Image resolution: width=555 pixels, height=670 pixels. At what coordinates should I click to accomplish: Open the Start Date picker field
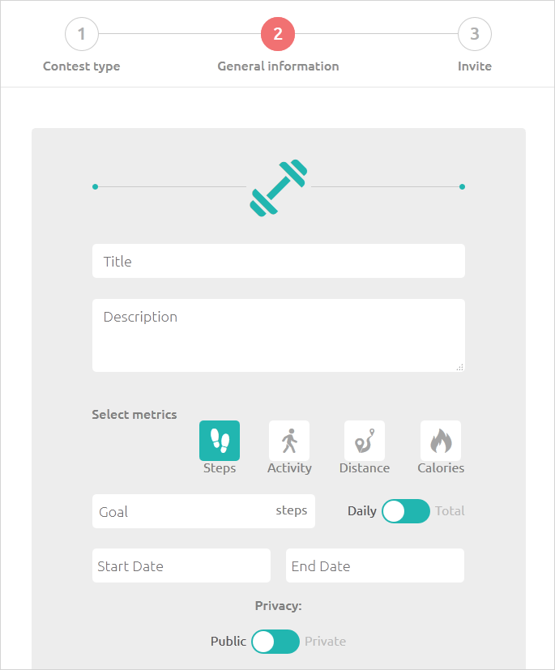181,565
